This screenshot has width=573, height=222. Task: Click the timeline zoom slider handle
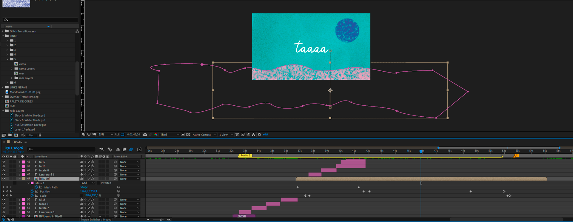[x=161, y=220]
